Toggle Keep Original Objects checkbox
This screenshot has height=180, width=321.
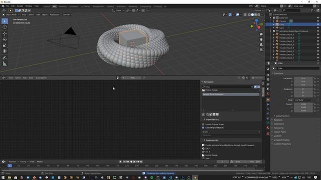point(203,128)
